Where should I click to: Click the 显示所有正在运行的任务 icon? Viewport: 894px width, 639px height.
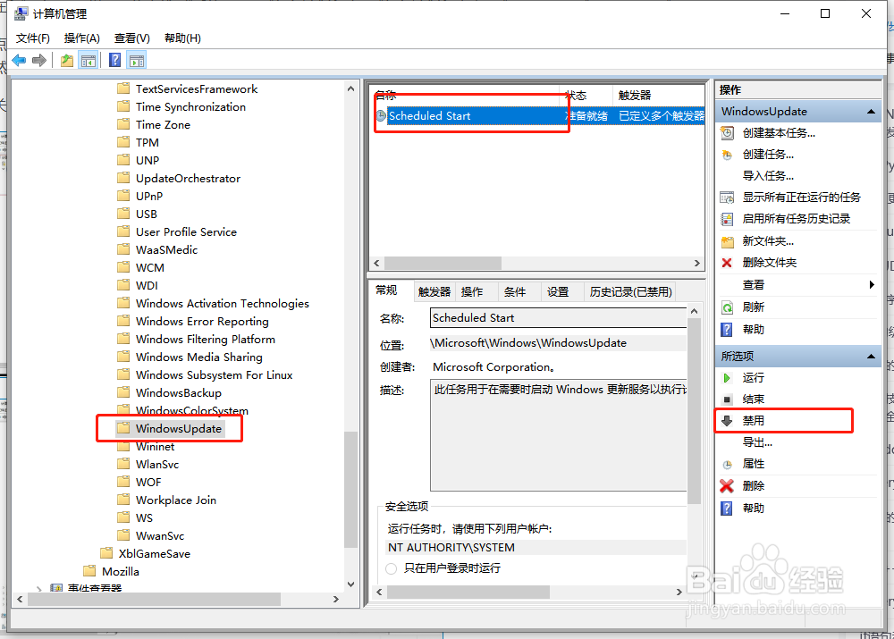(x=727, y=198)
